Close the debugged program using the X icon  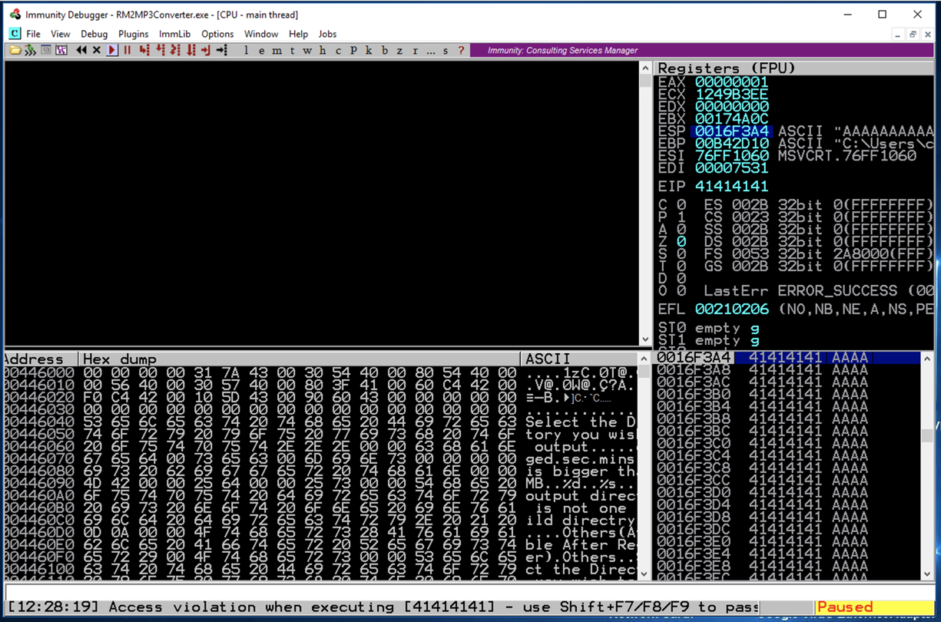[96, 50]
